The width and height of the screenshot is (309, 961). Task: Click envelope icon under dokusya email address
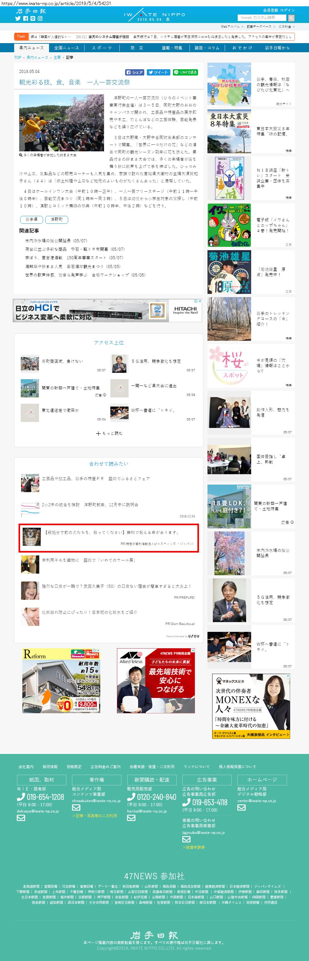(21, 818)
